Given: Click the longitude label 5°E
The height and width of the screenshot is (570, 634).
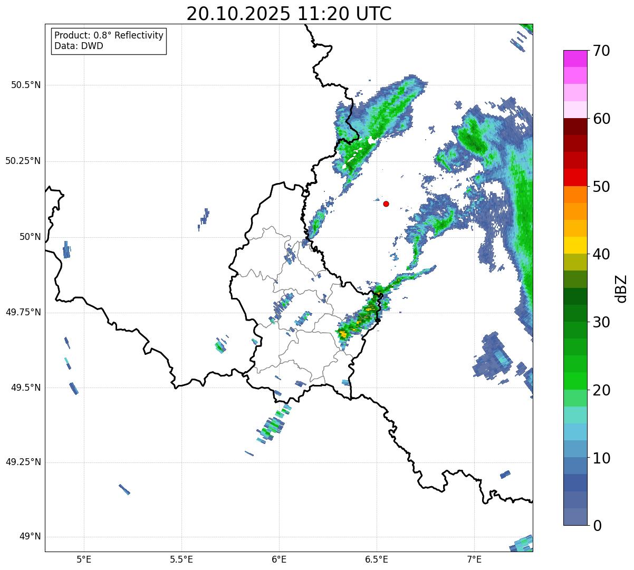Looking at the screenshot, I should pyautogui.click(x=84, y=559).
